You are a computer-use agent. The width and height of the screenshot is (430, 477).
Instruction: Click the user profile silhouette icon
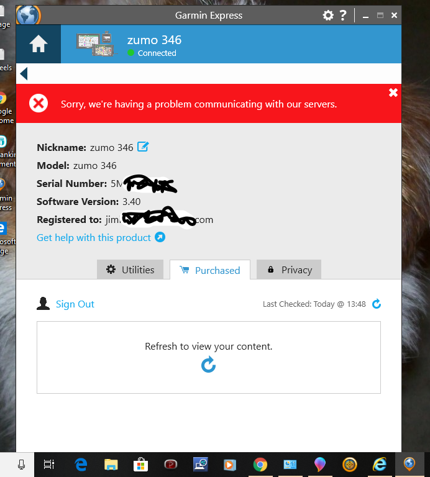pyautogui.click(x=43, y=304)
